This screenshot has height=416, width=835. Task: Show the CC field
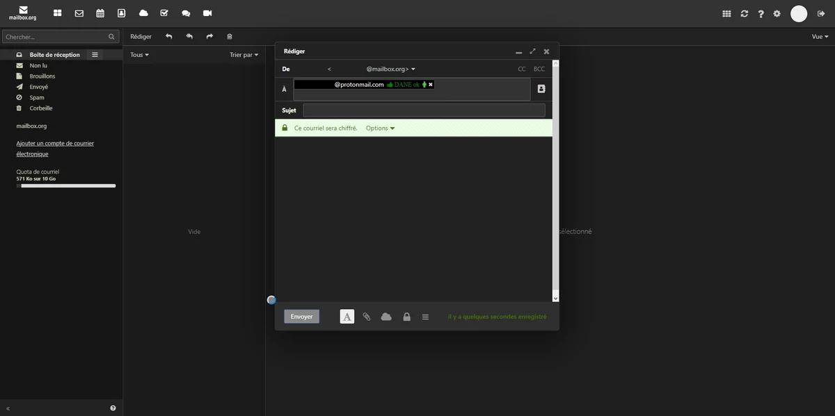(522, 69)
